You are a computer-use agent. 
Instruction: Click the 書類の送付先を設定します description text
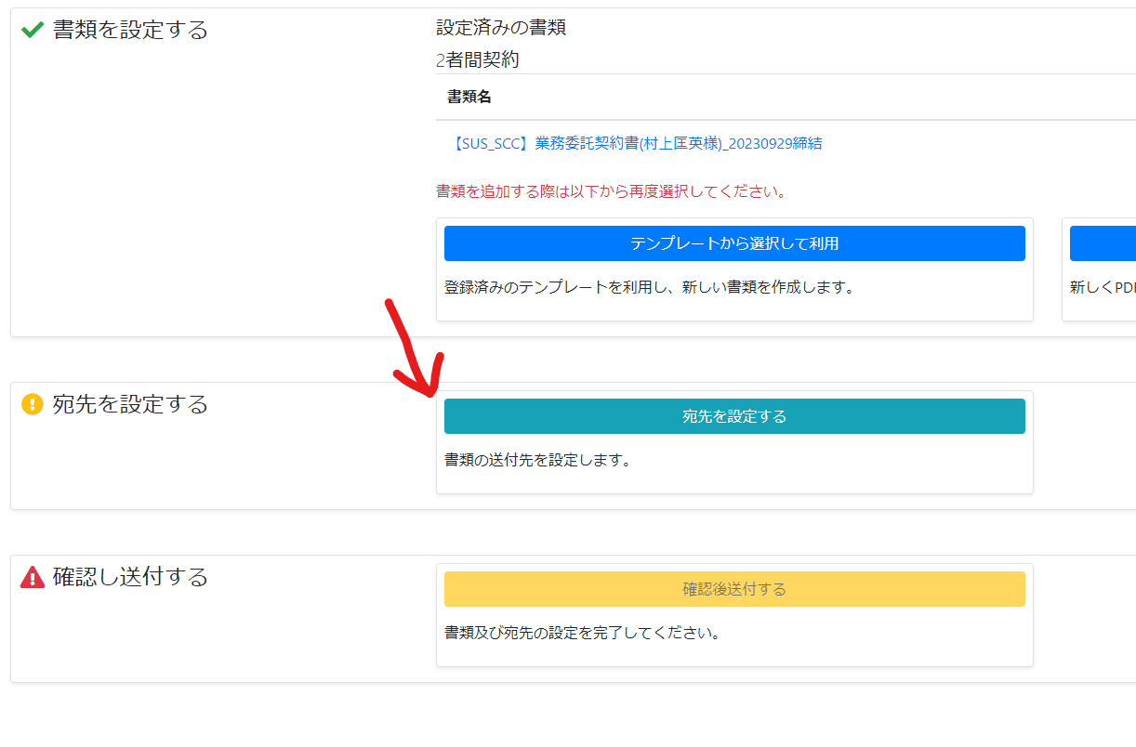[537, 460]
